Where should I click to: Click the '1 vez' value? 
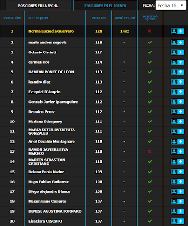(124, 31)
